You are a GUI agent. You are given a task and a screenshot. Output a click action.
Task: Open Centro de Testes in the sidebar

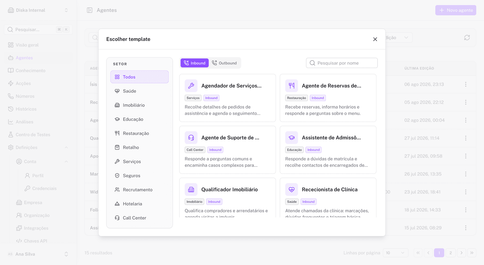38,135
